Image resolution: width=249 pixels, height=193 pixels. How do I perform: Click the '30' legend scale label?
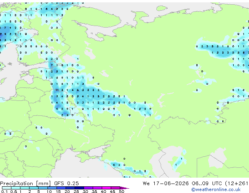click(85, 191)
